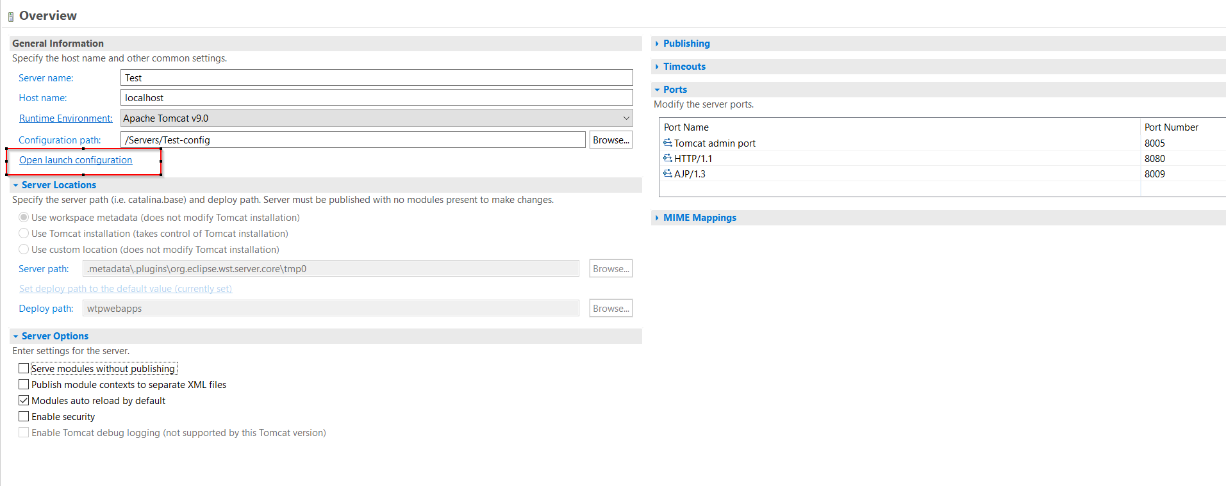Open launch configuration link
Screen dimensions: 1226x486
76,160
